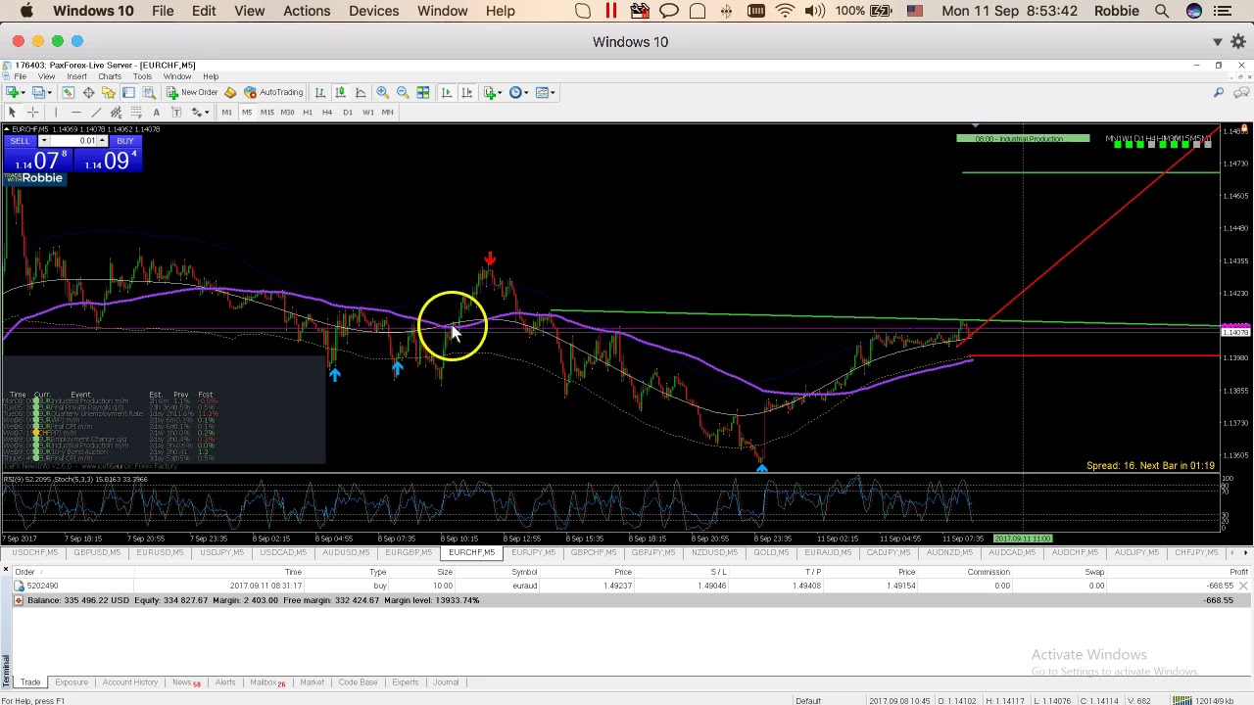
Task: Click the chart zoom out magnifier
Action: pos(403,92)
